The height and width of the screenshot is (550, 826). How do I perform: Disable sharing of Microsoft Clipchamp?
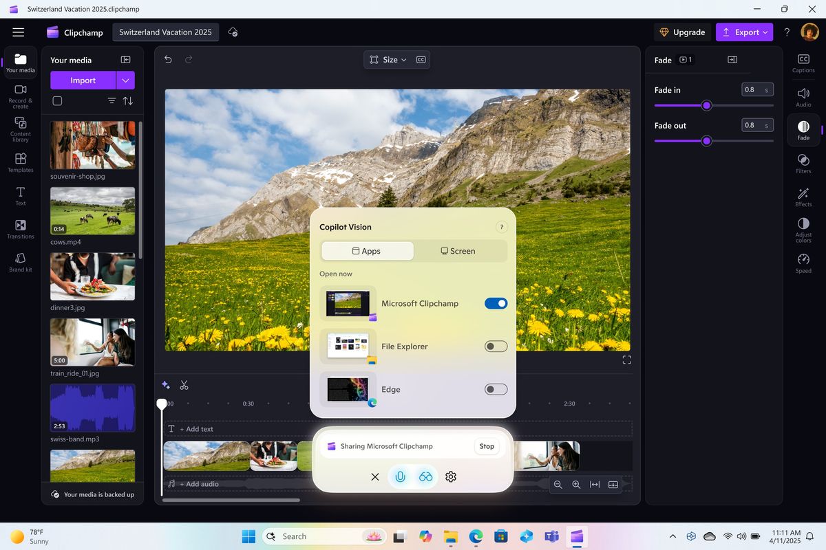point(496,303)
